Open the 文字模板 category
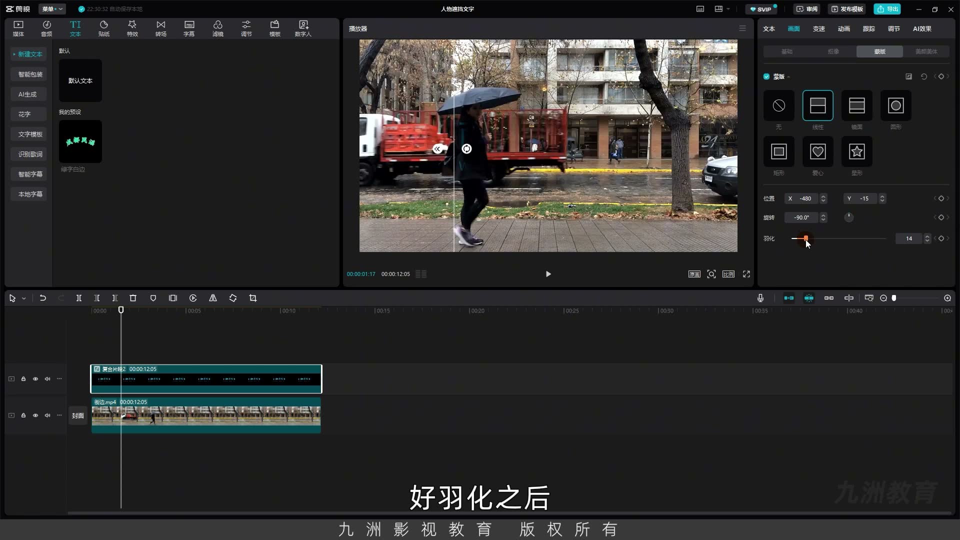This screenshot has height=540, width=960. (x=30, y=134)
